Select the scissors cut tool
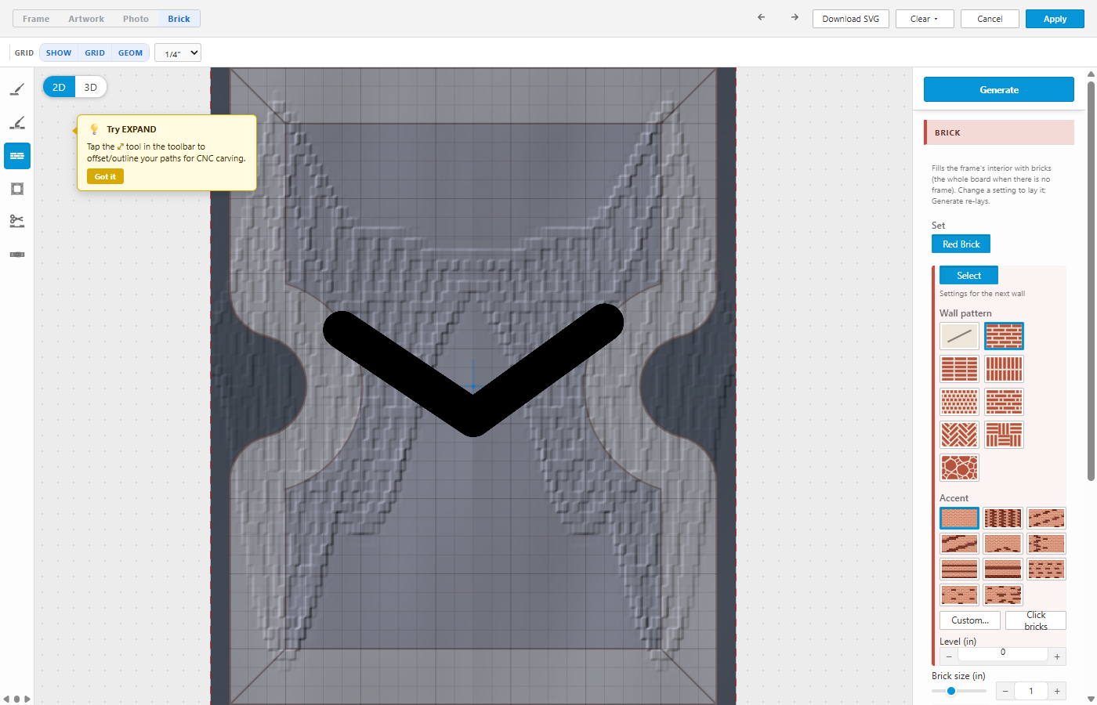Viewport: 1097px width, 705px height. click(17, 222)
